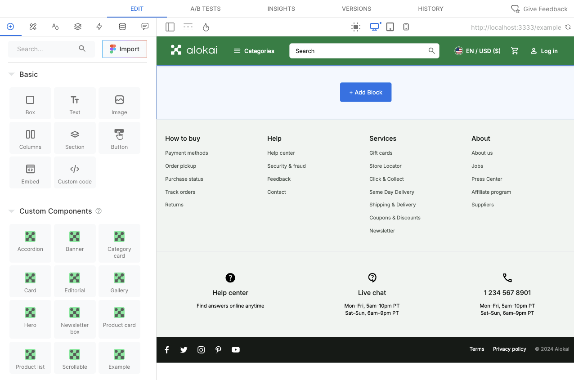Switch to tablet viewport icon

point(390,27)
